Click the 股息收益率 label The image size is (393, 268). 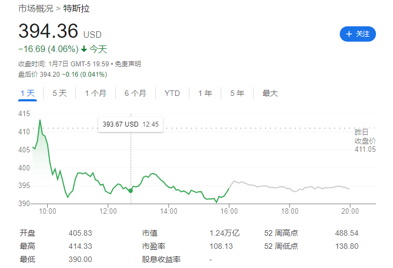161,259
